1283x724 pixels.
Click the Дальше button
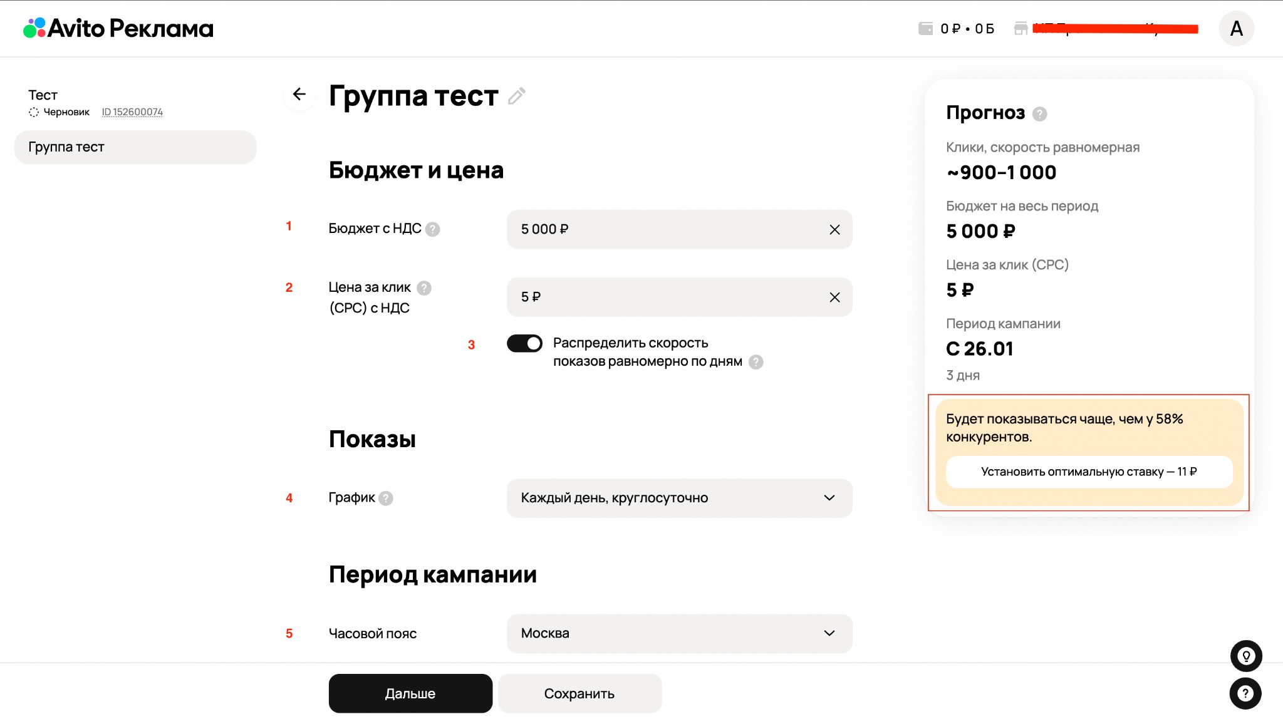(410, 693)
